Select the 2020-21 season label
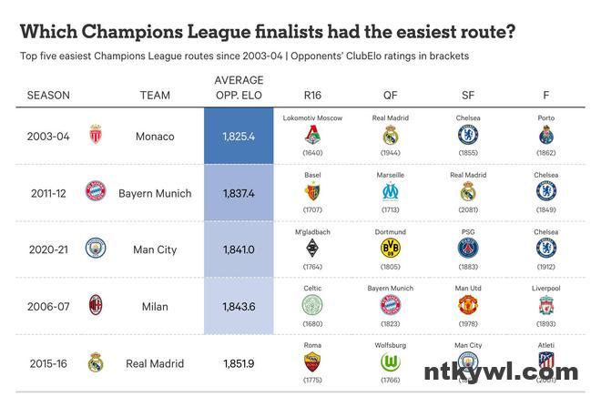 point(48,249)
